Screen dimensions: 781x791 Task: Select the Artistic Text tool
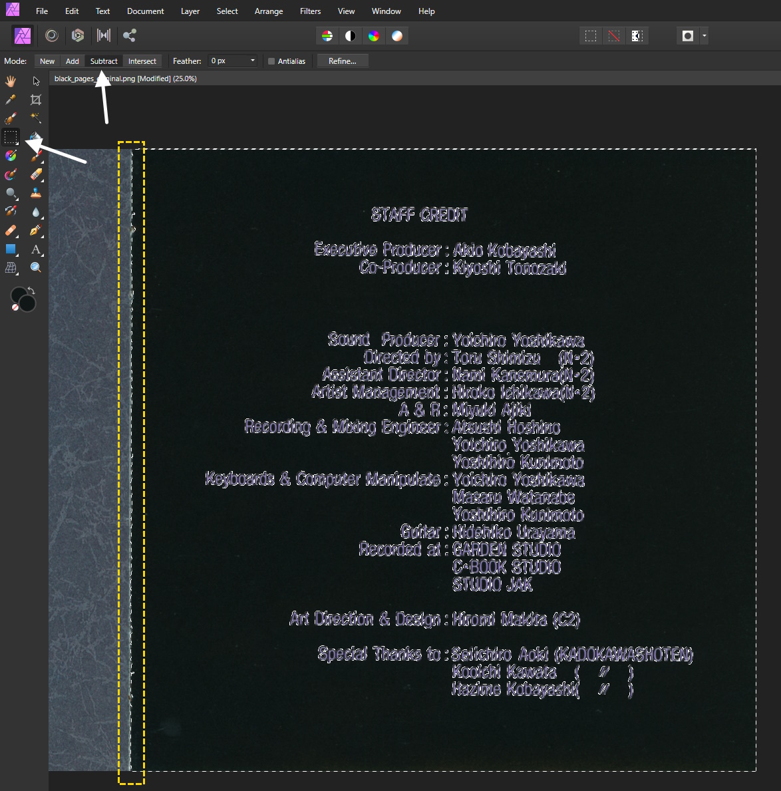pos(36,249)
